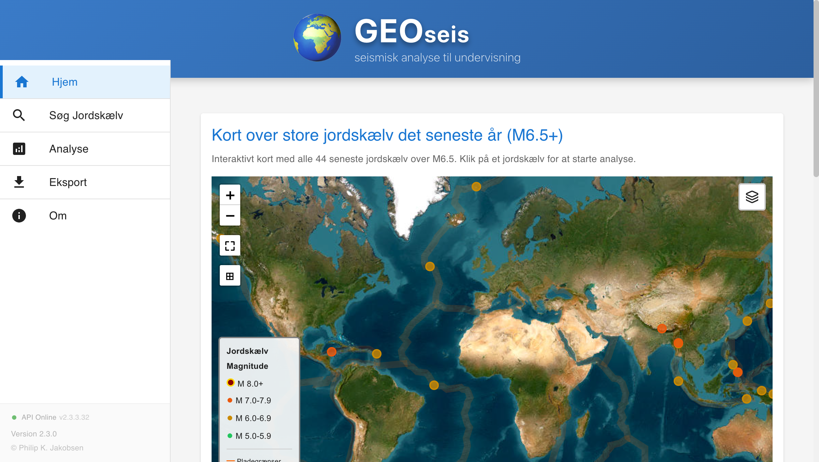Click the zoom in button on the map
Image resolution: width=819 pixels, height=462 pixels.
click(230, 194)
